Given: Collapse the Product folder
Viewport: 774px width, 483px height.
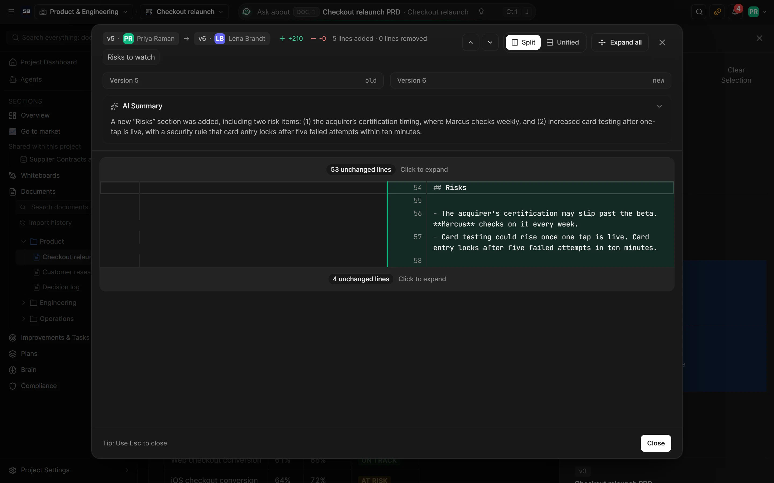Looking at the screenshot, I should (23, 241).
